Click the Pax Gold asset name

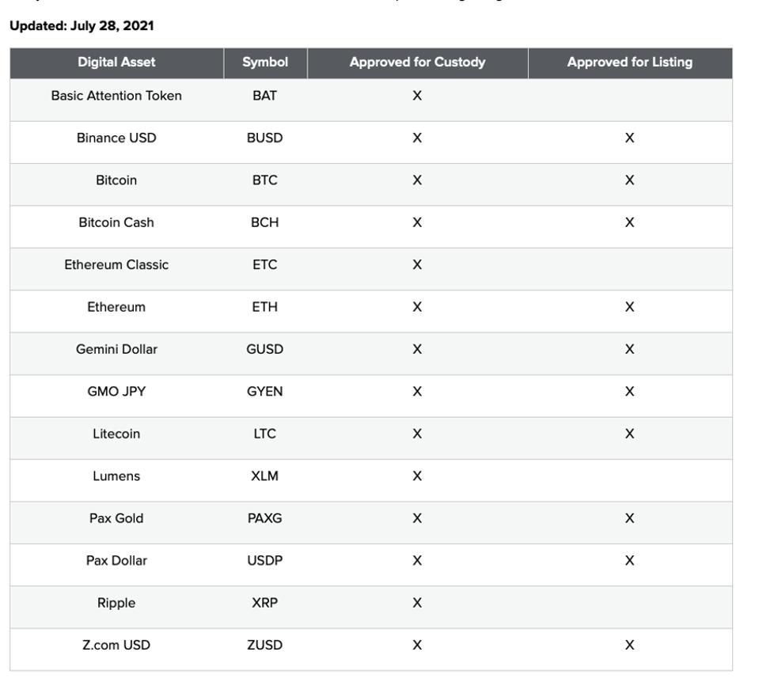pos(116,519)
